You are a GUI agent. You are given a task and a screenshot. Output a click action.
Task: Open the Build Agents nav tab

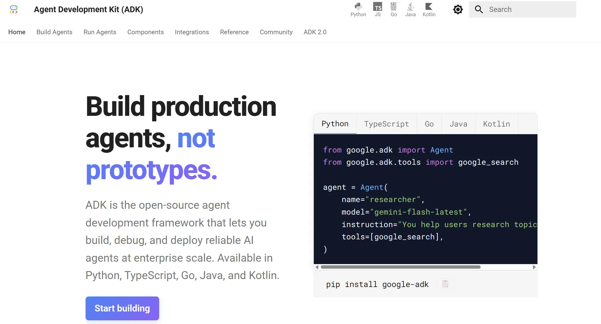(x=54, y=32)
